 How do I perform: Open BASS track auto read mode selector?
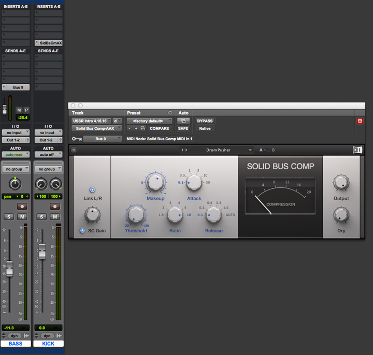click(16, 154)
